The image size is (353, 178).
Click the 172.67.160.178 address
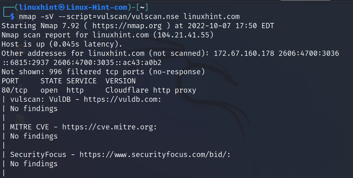point(244,53)
